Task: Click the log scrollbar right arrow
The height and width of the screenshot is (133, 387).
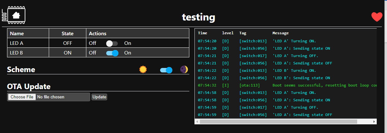Action: [x=374, y=122]
